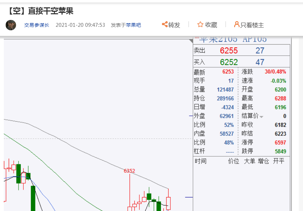
Task: Click the 大单 column header
Action: pyautogui.click(x=250, y=161)
